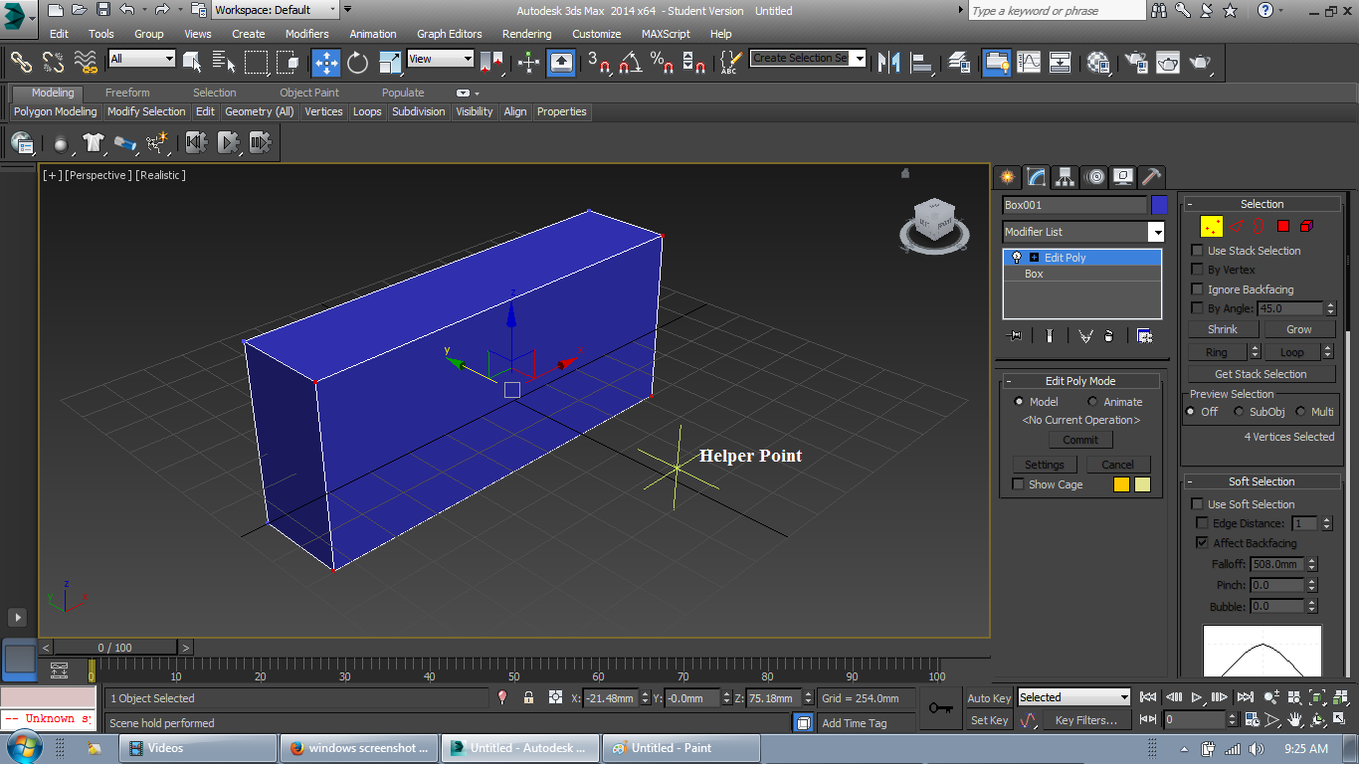Screen dimensions: 1359x764
Task: Open the Curve Editor
Action: [x=1029, y=63]
